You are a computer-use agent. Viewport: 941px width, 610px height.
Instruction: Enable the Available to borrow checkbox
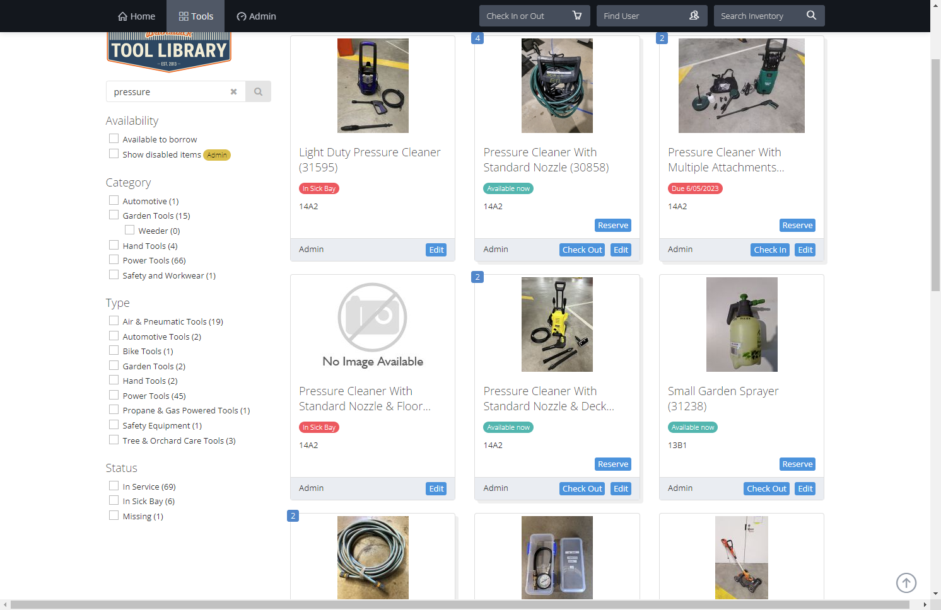pyautogui.click(x=114, y=139)
